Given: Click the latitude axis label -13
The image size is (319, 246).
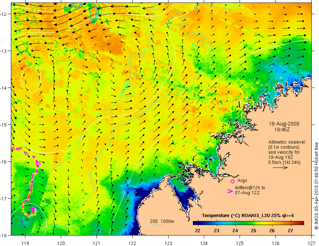Looking at the screenshot, I should tap(4, 51).
